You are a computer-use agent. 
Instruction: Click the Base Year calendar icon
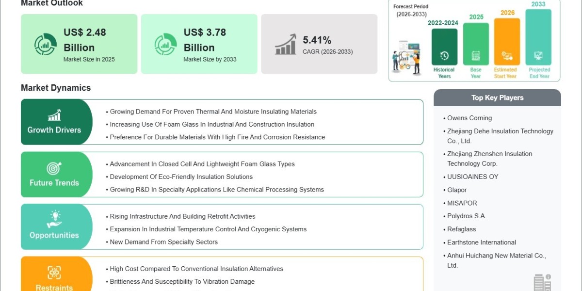476,56
